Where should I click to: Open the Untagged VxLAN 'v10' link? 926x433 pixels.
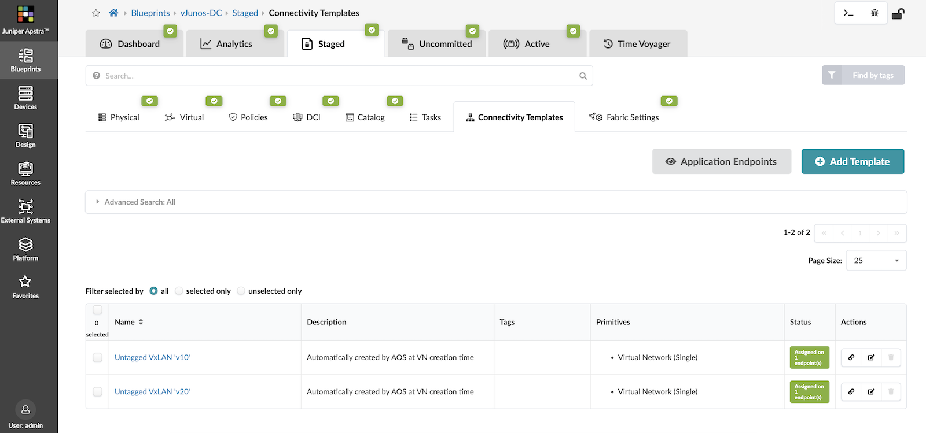tap(152, 357)
